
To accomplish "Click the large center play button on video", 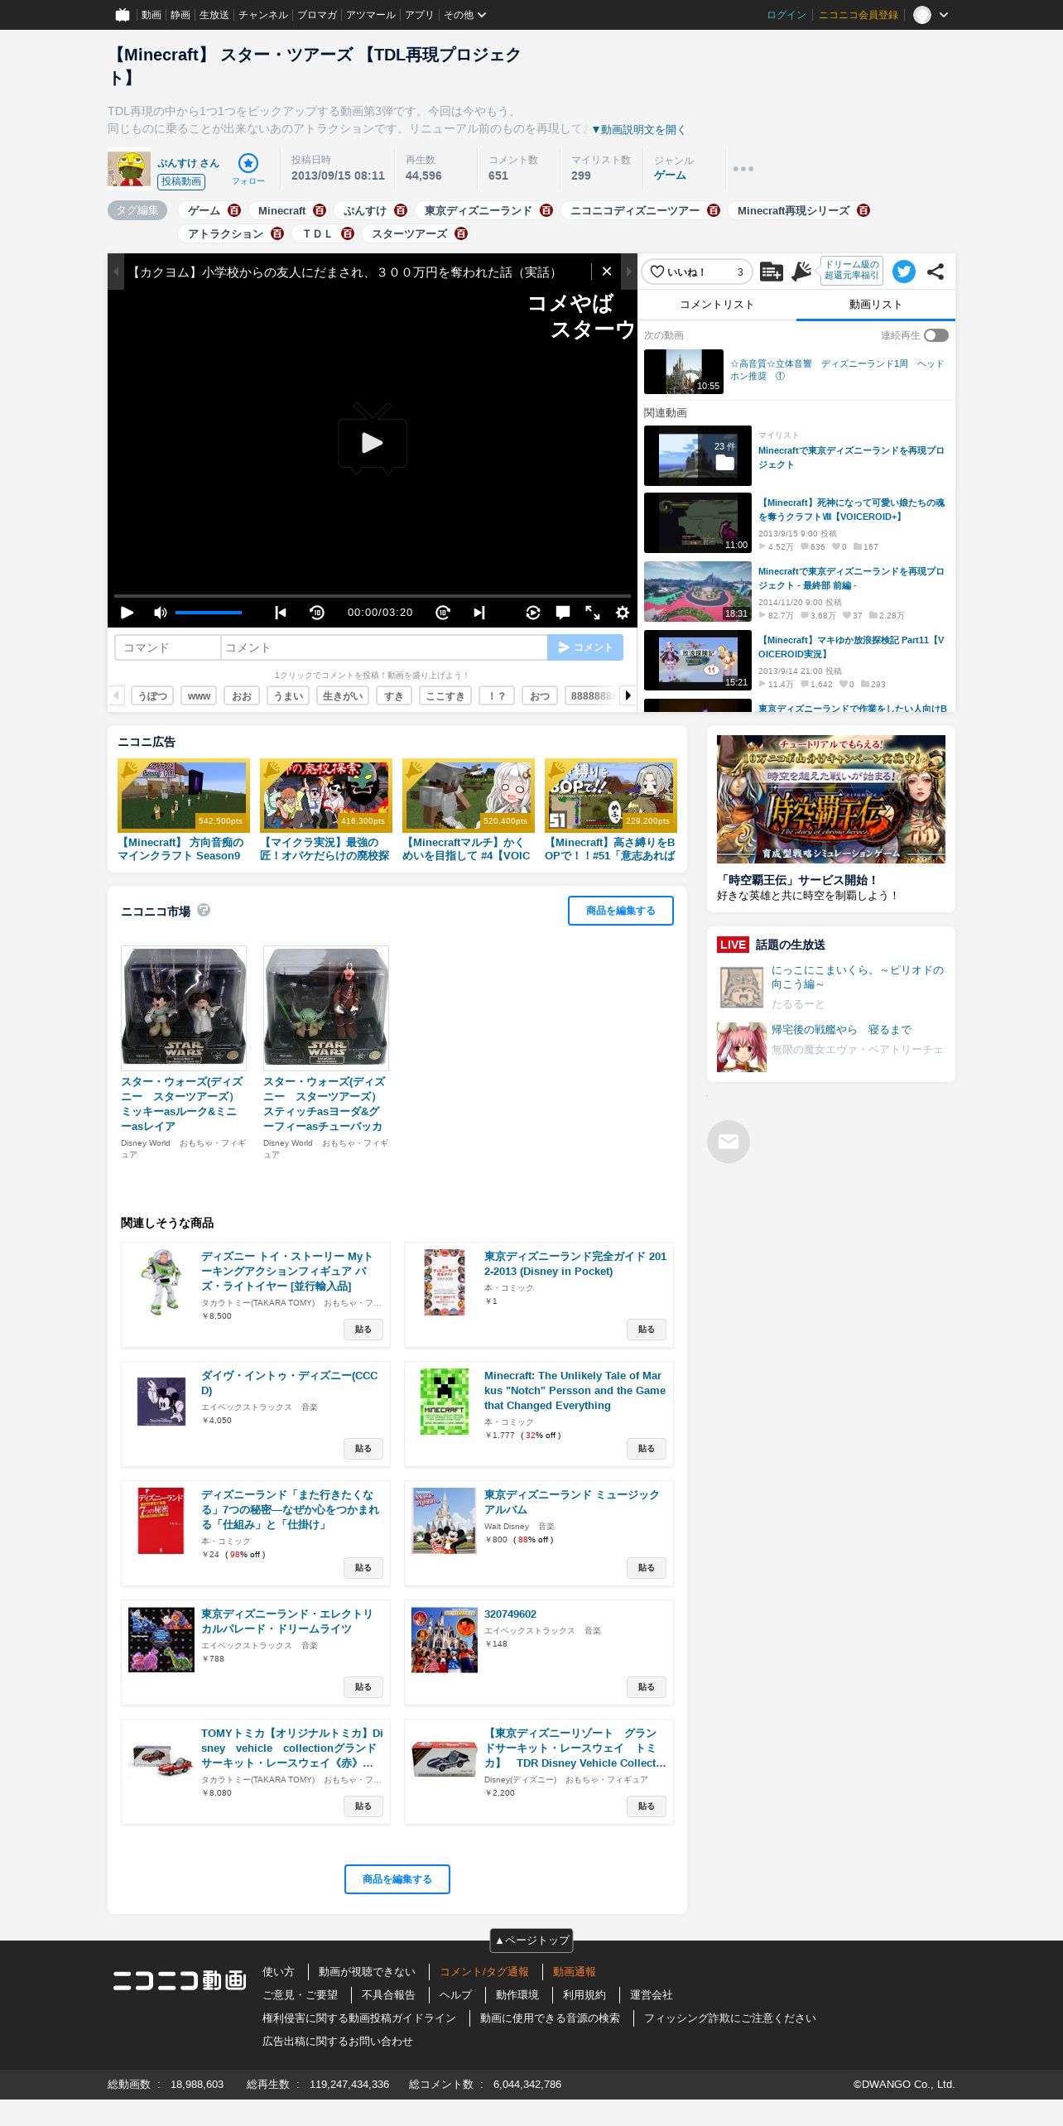I will click(x=373, y=440).
